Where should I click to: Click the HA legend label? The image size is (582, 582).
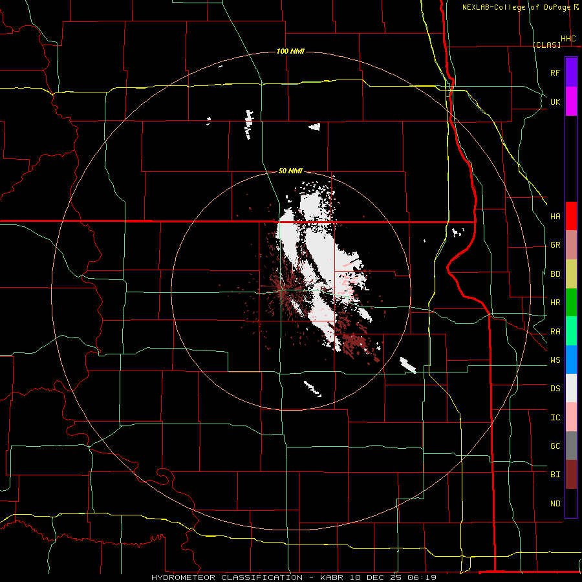pos(555,216)
